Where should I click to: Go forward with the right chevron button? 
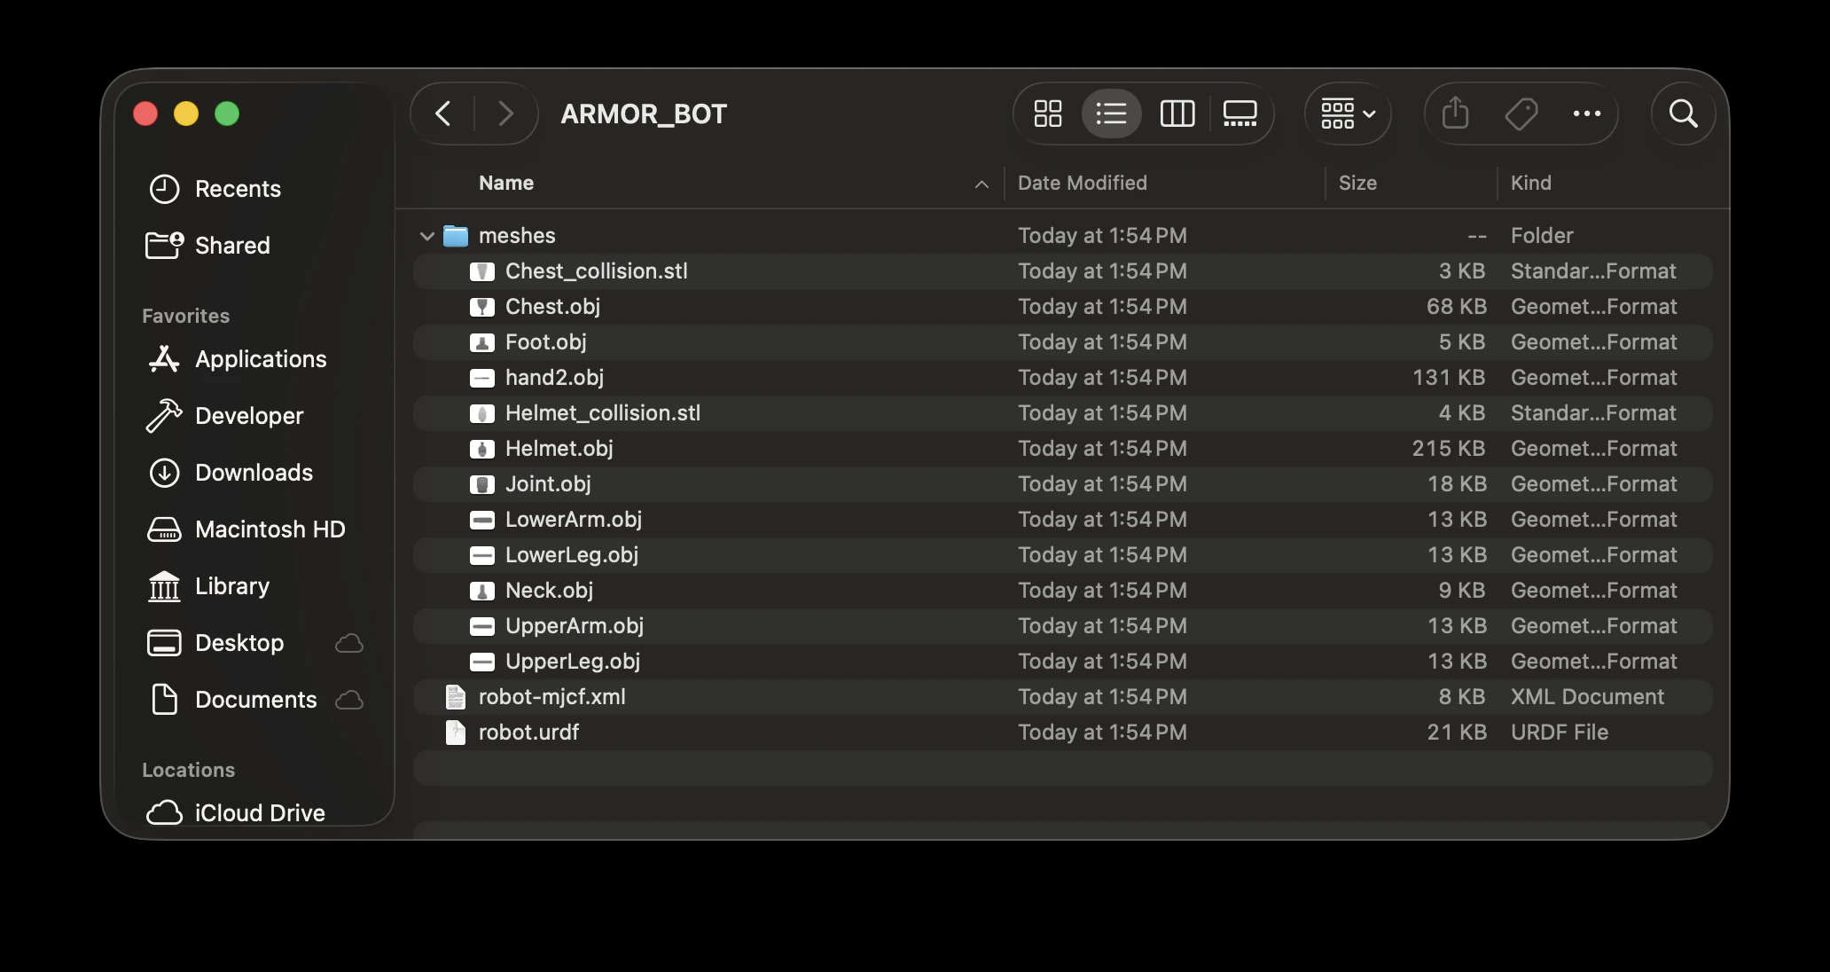505,114
